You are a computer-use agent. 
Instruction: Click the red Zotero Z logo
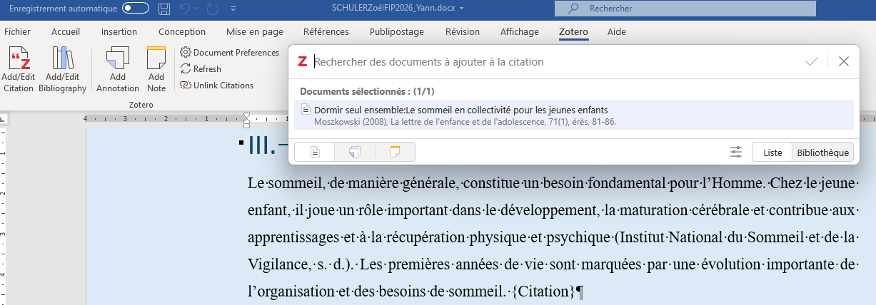tap(303, 62)
